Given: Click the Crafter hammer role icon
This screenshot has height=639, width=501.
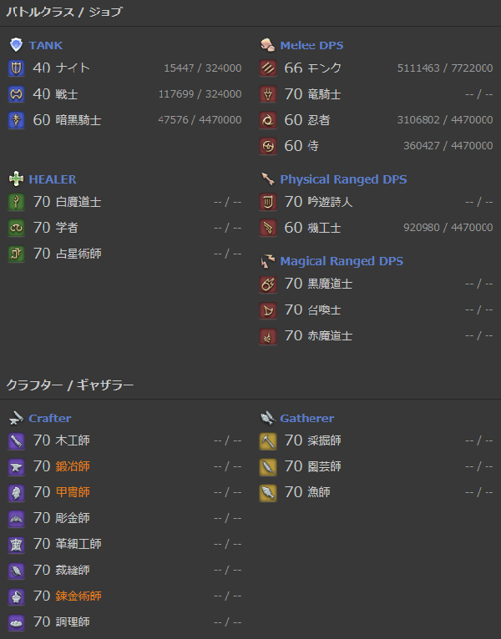Looking at the screenshot, I should [x=17, y=418].
